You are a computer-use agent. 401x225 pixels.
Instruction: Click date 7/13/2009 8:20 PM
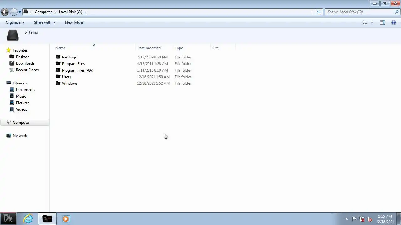[x=152, y=57]
